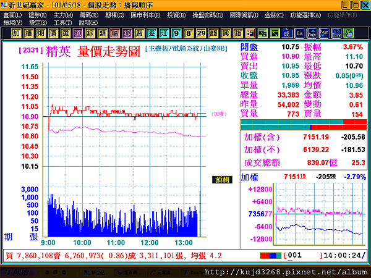This screenshot has height=278, width=371.
Task: Click the yellow 綜 toolbar button
Action: [90, 33]
